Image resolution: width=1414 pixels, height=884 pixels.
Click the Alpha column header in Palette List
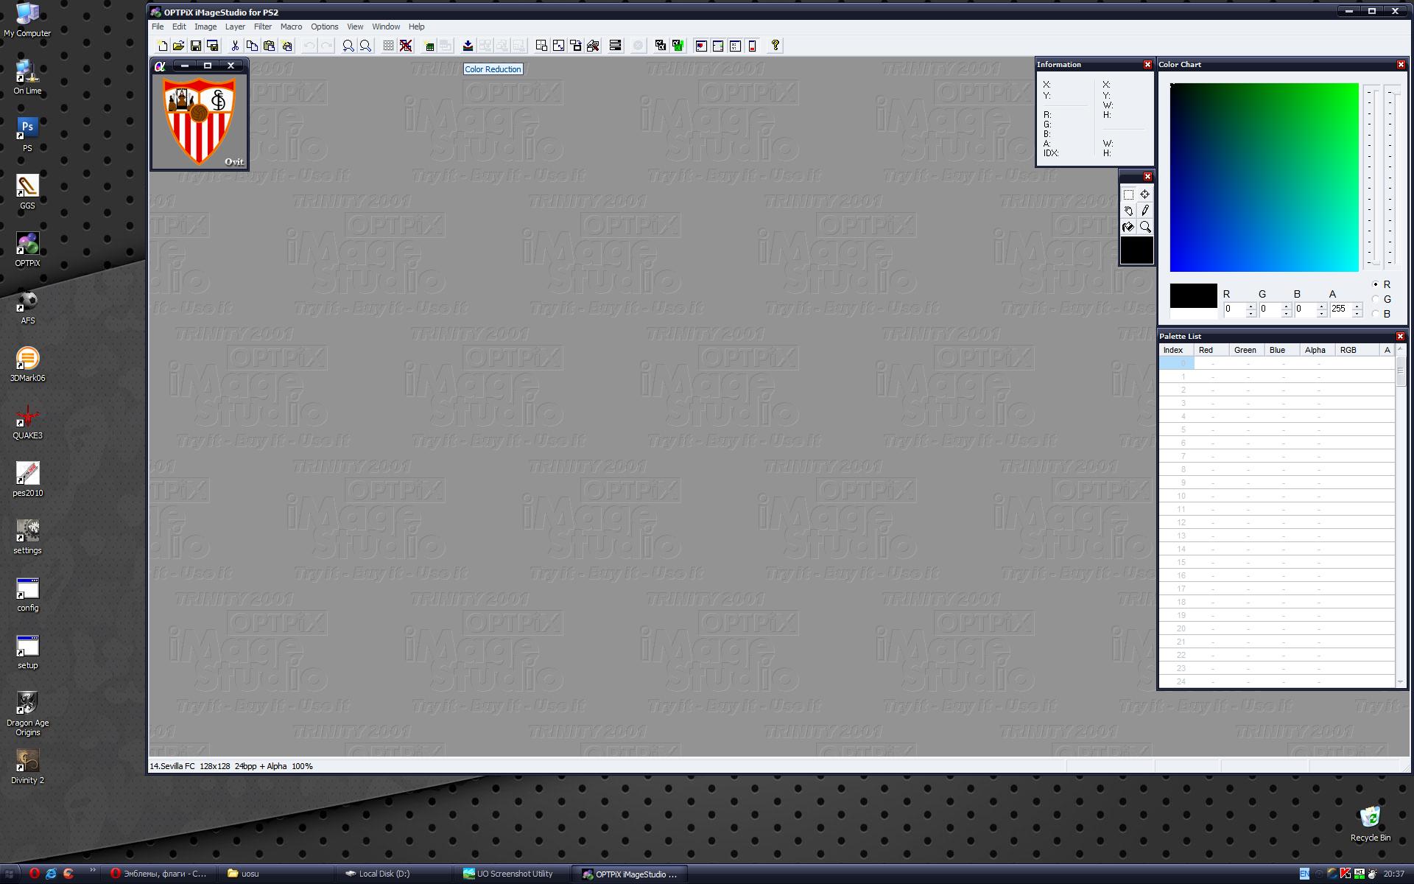1318,350
